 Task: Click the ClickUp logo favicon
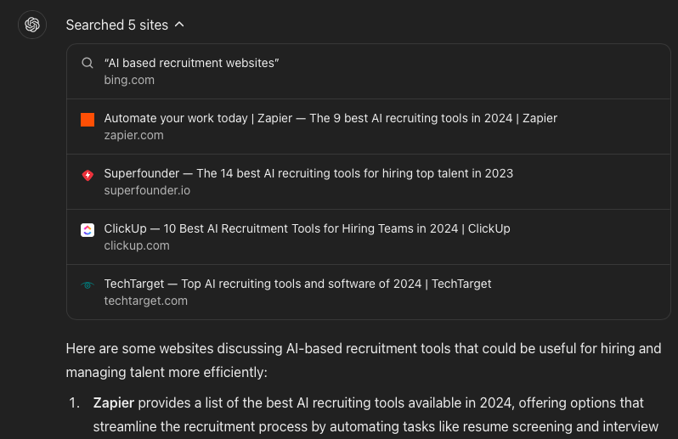click(88, 230)
